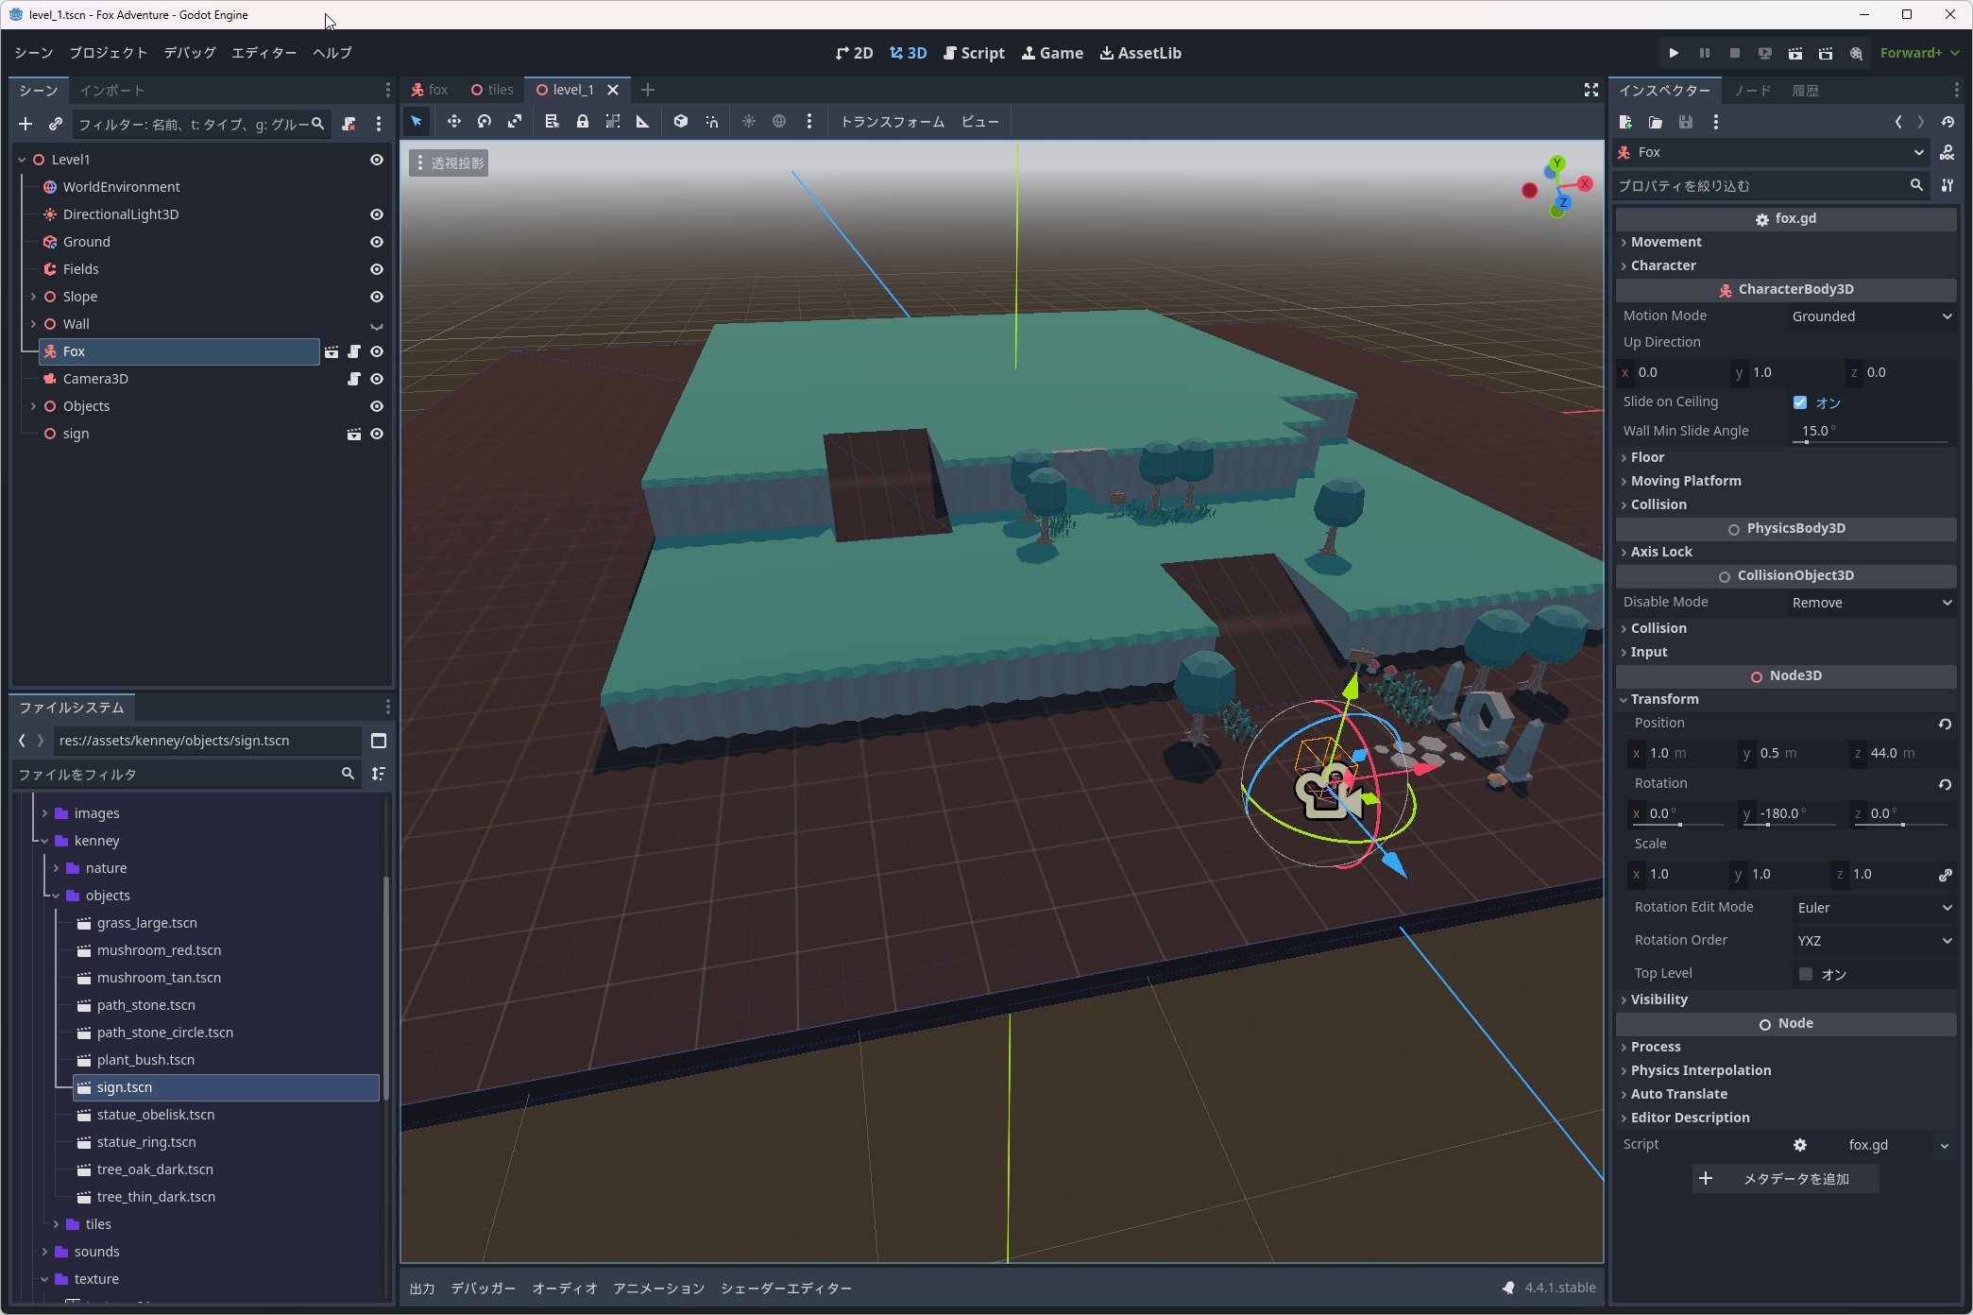
Task: Expand the Visibility section in inspector
Action: (1658, 999)
